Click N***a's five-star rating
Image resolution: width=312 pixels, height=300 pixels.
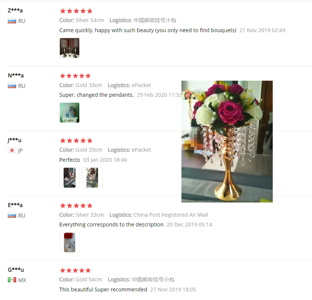[76, 76]
